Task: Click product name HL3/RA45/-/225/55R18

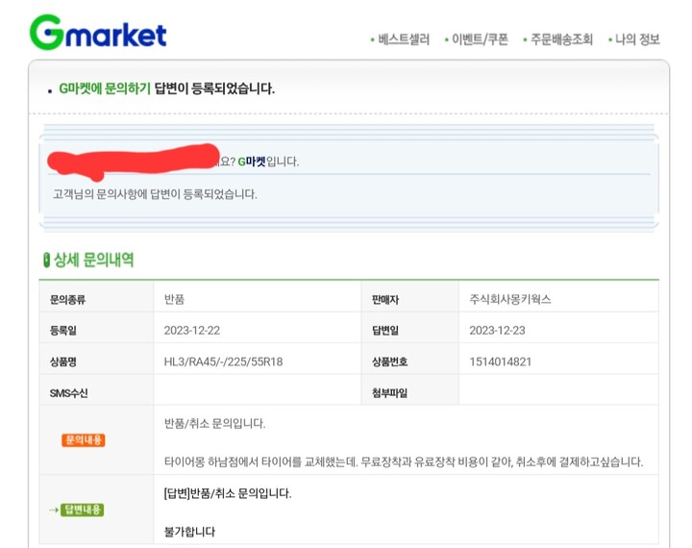Action: click(x=223, y=361)
